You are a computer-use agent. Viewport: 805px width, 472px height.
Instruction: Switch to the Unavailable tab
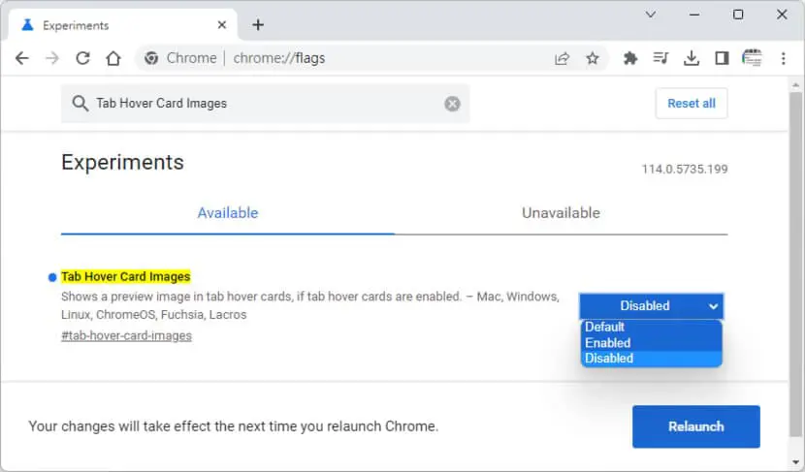(x=561, y=213)
